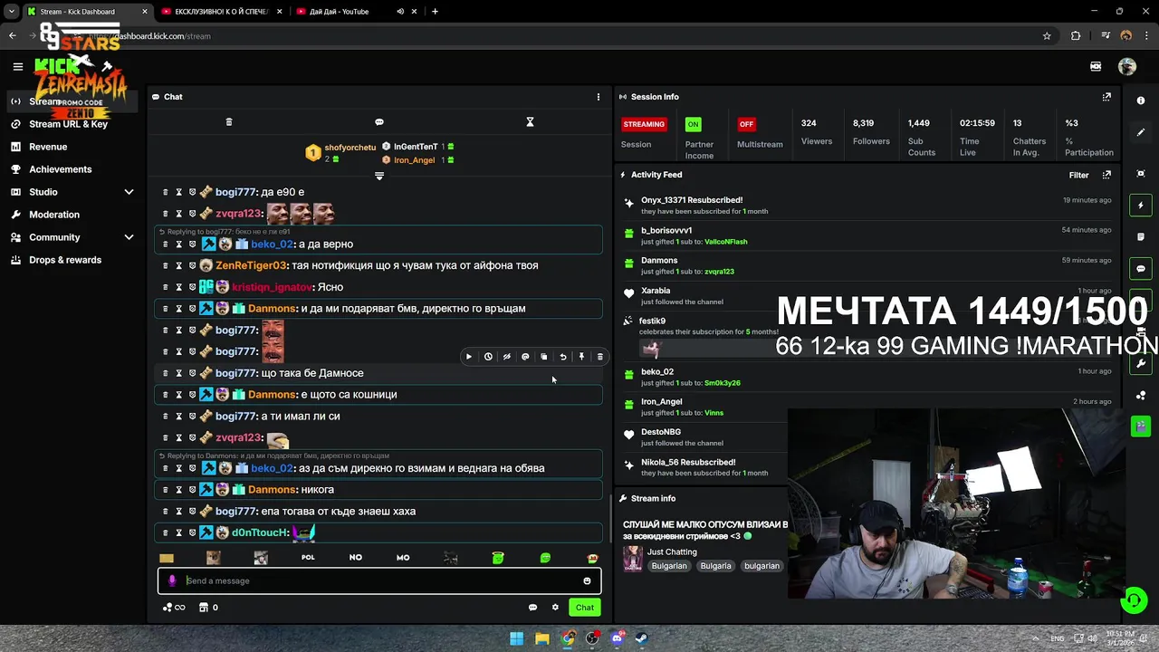The width and height of the screenshot is (1159, 652).
Task: Open the Achievements sidebar item
Action: click(60, 169)
